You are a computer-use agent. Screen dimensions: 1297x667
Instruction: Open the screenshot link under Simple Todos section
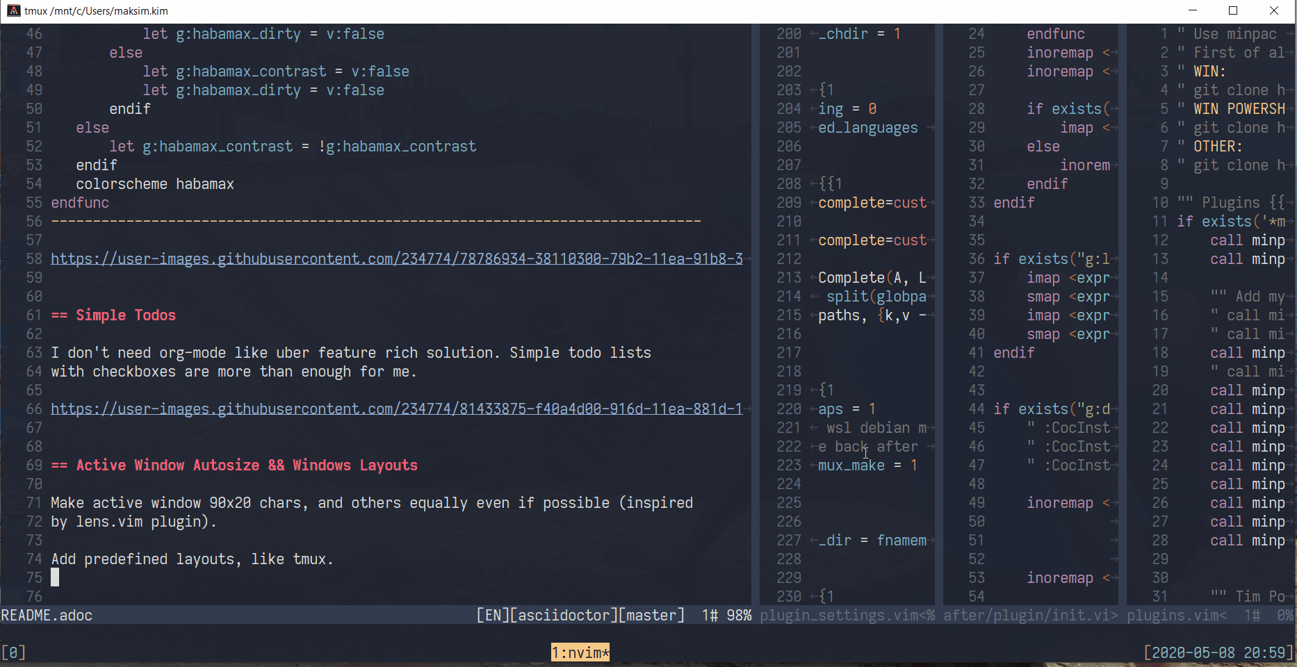pyautogui.click(x=396, y=409)
